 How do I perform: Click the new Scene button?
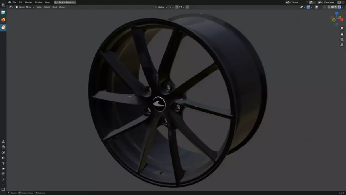pos(311,2)
